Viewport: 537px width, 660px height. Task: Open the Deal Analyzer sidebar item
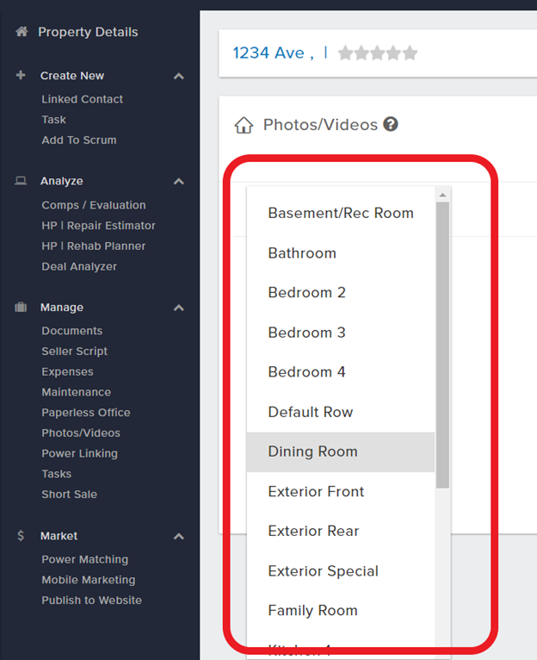tap(79, 266)
